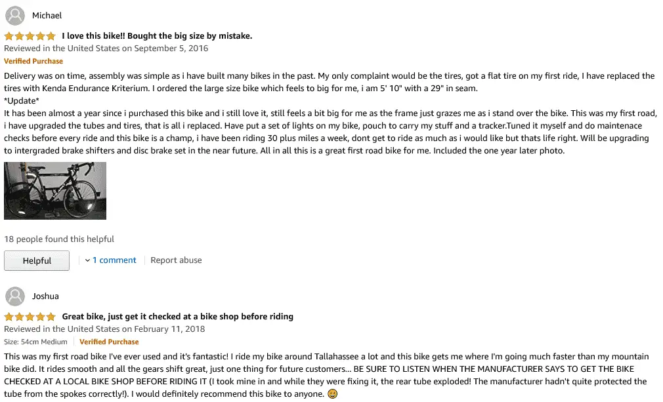Image resolution: width=663 pixels, height=402 pixels.
Task: Open Michael's bike photo thumbnail
Action: coord(55,191)
